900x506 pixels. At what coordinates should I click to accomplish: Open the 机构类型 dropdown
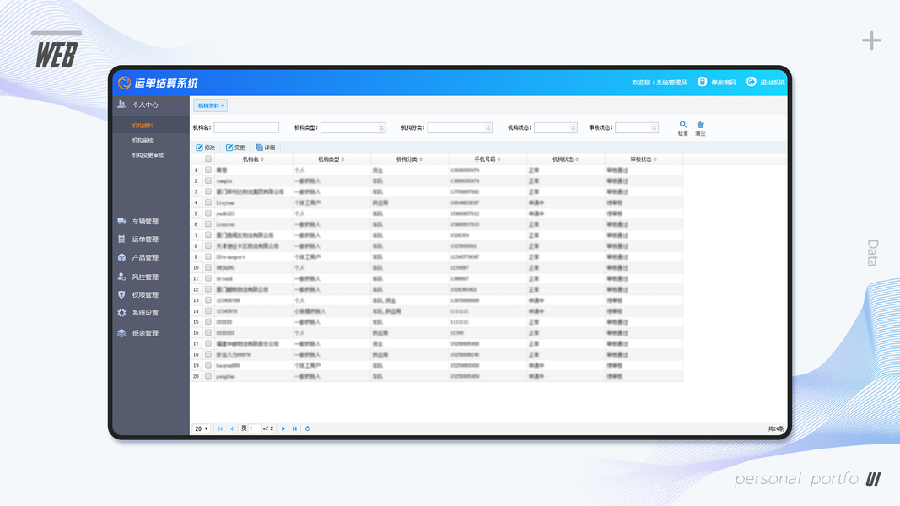click(x=353, y=127)
